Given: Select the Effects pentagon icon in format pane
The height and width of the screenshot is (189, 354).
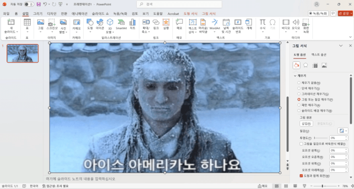Looking at the screenshot, I should (305, 65).
